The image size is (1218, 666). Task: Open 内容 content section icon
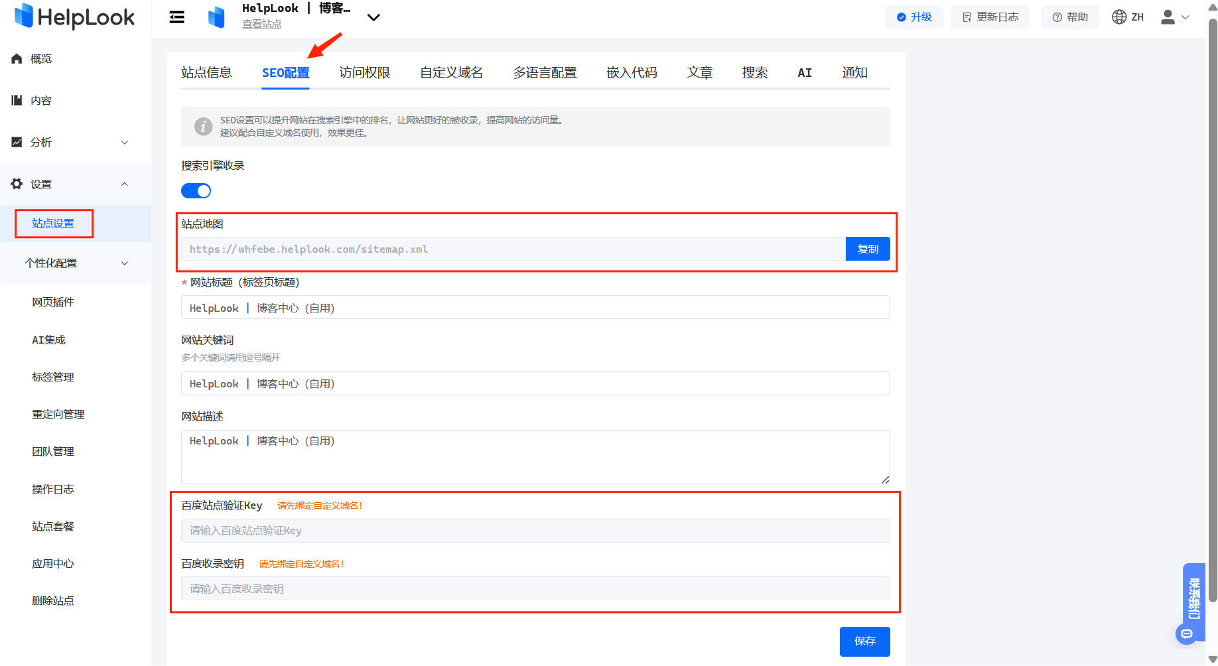[x=17, y=101]
